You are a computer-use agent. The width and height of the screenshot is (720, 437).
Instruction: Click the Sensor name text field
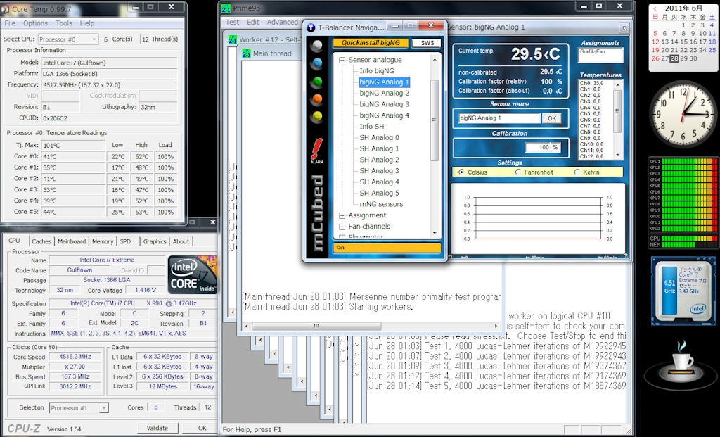click(499, 118)
